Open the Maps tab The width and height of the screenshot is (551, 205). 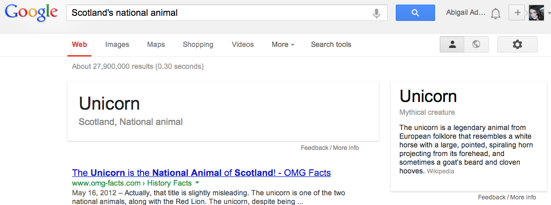(156, 44)
